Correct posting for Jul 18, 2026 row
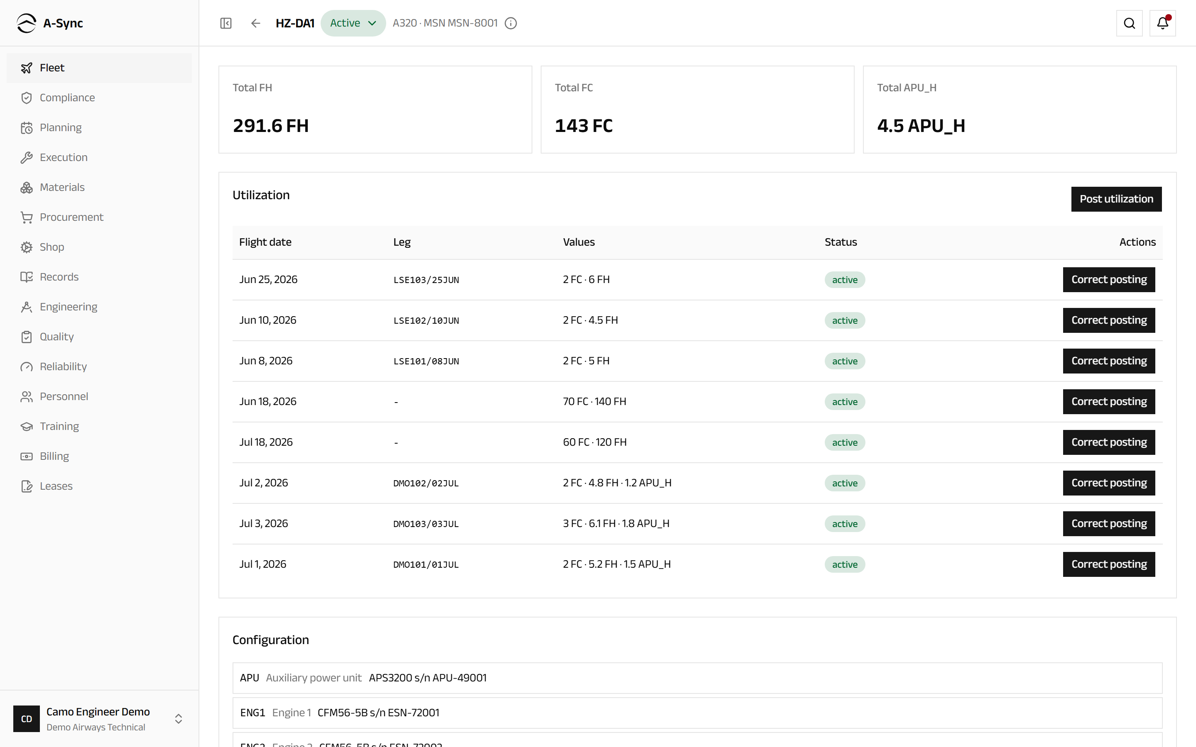 [1108, 442]
